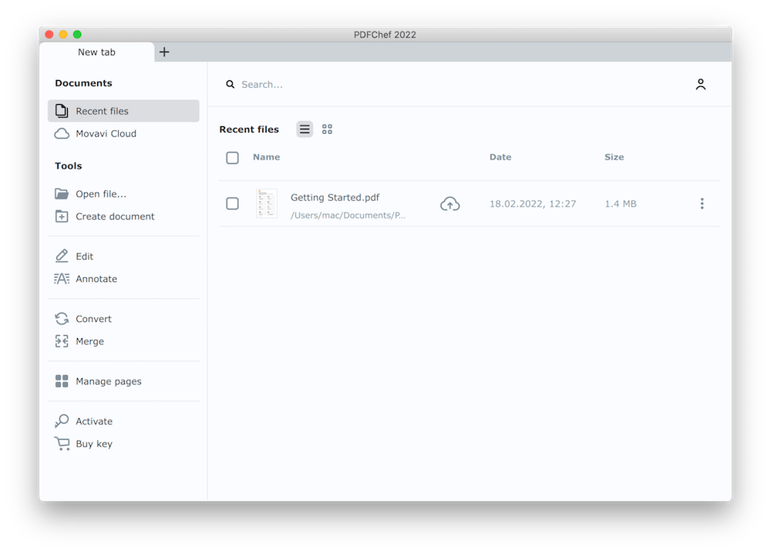
Task: Upload Getting Started.pdf to cloud
Action: click(450, 203)
